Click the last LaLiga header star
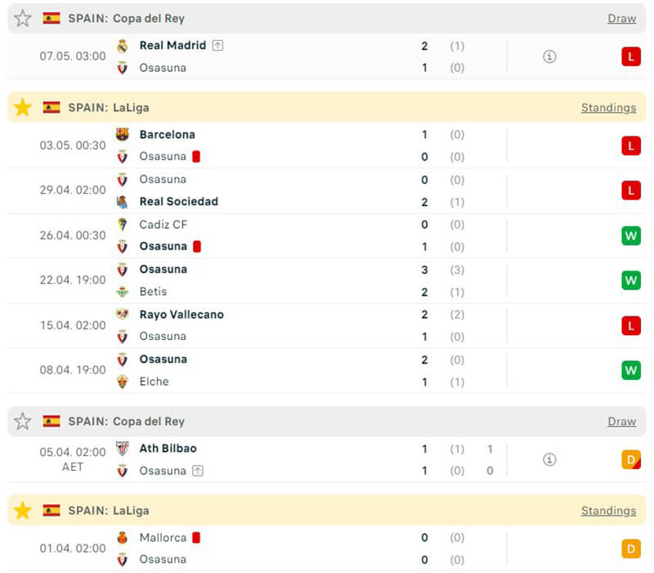Viewport: 654px width, 573px height. (x=23, y=511)
